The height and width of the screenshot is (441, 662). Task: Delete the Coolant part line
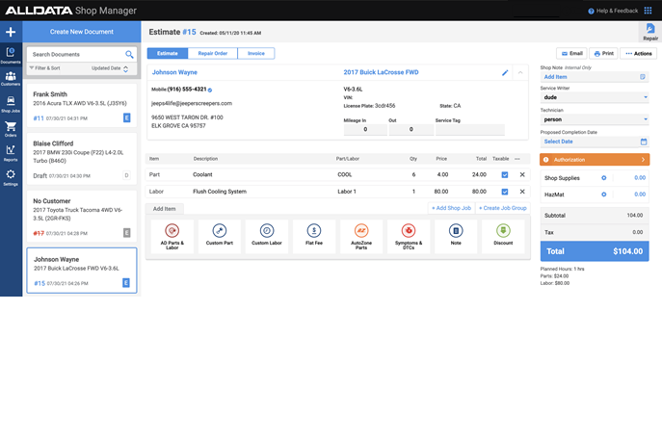pos(522,174)
